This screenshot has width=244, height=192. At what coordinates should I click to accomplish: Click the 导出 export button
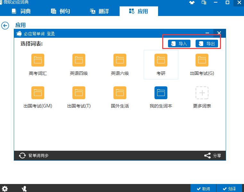pos(207,44)
